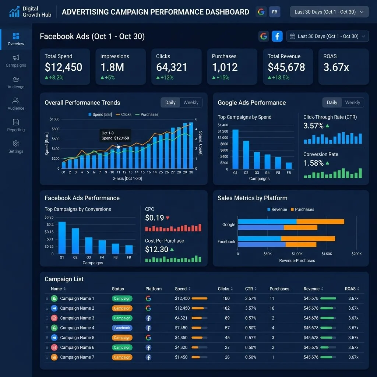The height and width of the screenshot is (377, 377).
Task: Click the drag handle of Campaign Name 6
Action: [47, 348]
